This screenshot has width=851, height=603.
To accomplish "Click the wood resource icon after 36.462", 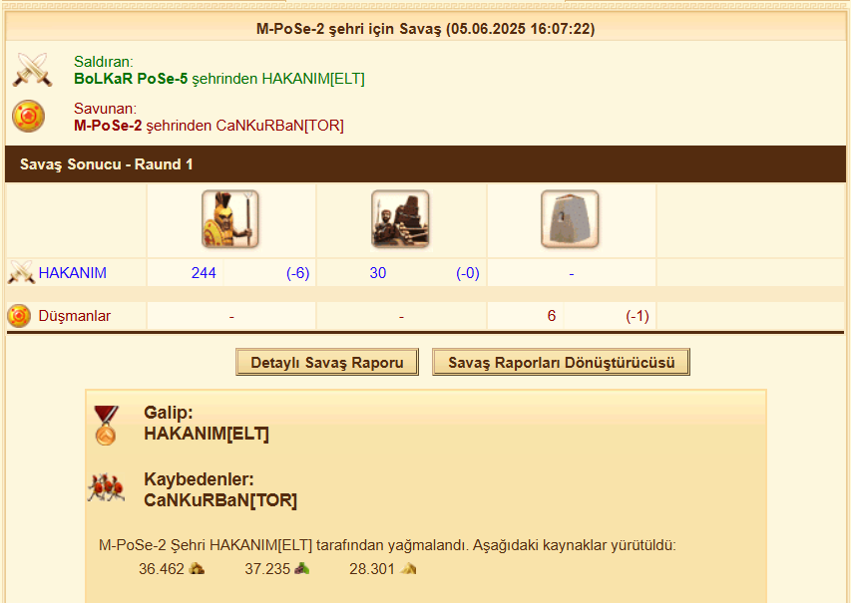I will (x=197, y=568).
